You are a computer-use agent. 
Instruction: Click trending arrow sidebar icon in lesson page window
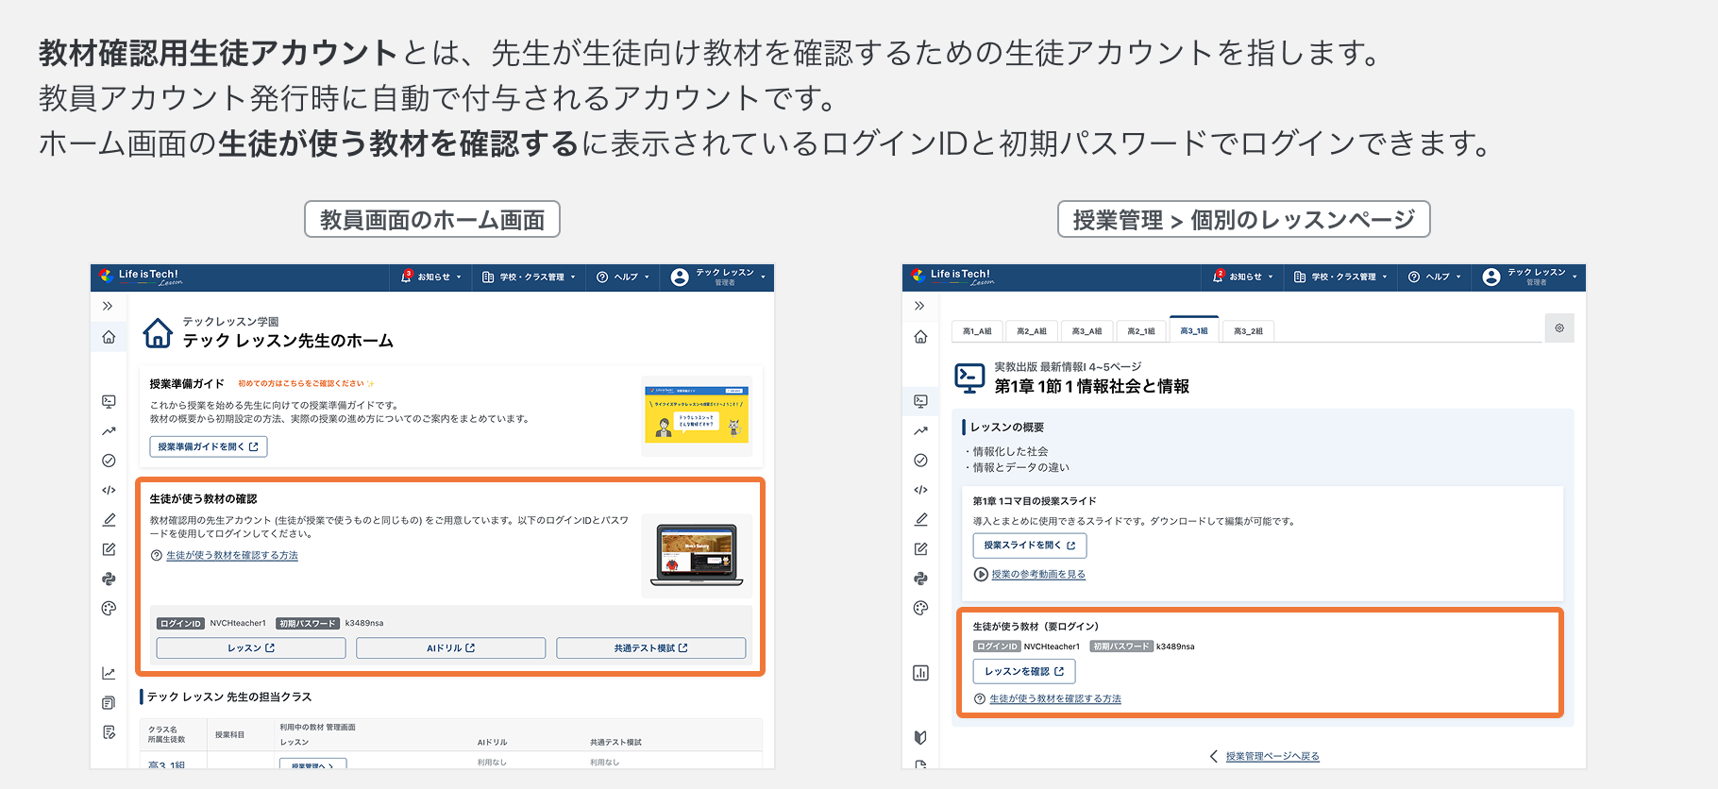[920, 431]
